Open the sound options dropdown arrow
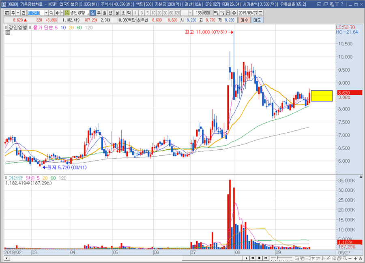Viewport: 365px width, 263px height. 62,13
